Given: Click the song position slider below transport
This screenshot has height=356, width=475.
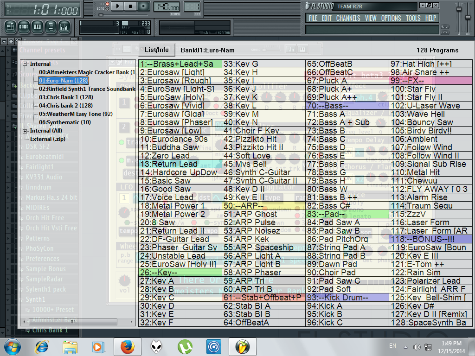Looking at the screenshot, I should pos(123,14).
